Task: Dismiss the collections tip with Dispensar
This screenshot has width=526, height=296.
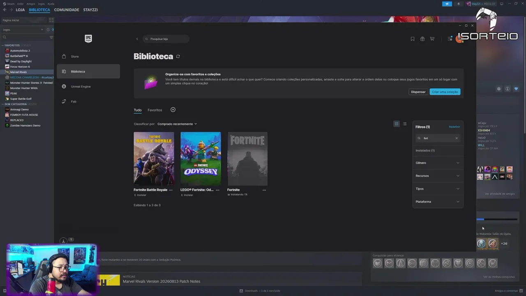Action: (x=418, y=92)
